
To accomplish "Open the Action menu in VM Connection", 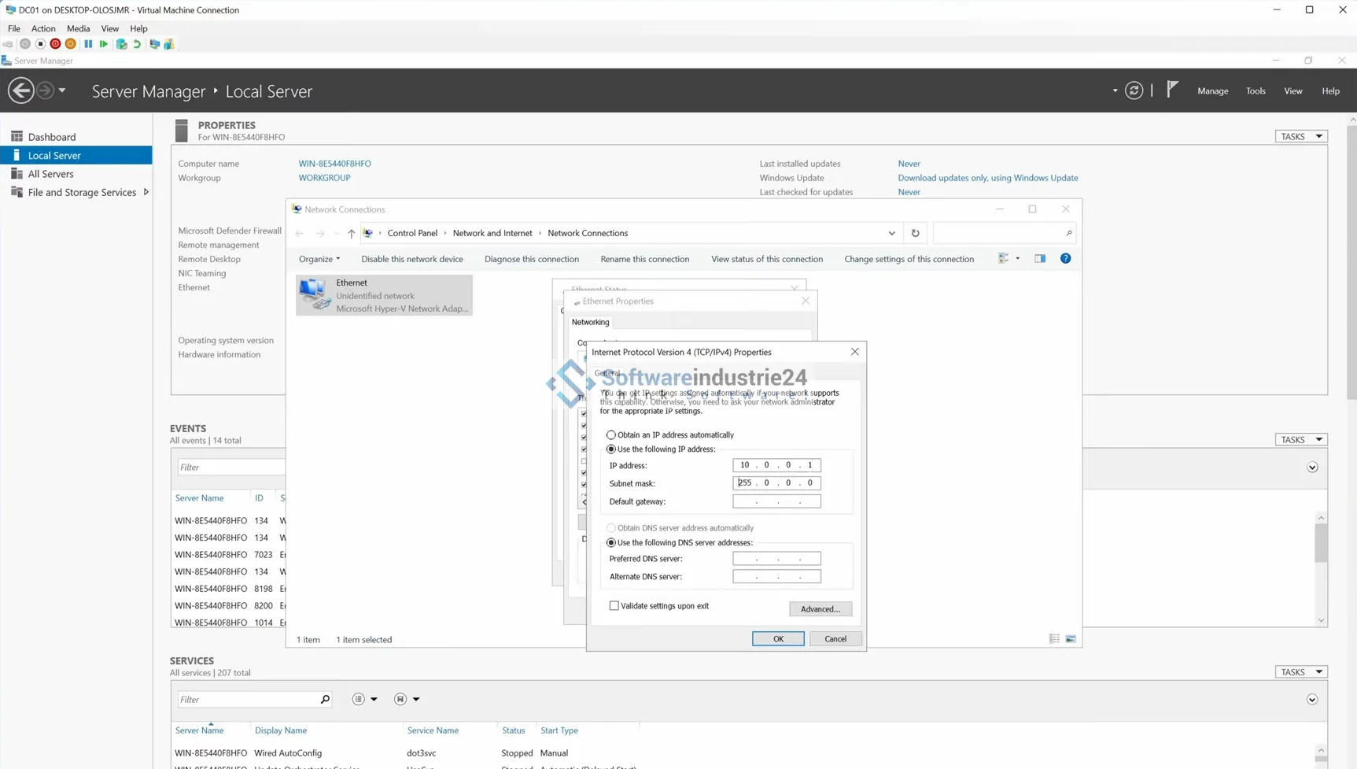I will [43, 28].
